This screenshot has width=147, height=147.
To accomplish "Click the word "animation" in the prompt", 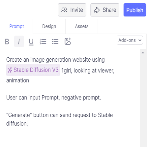I will (x=17, y=80).
